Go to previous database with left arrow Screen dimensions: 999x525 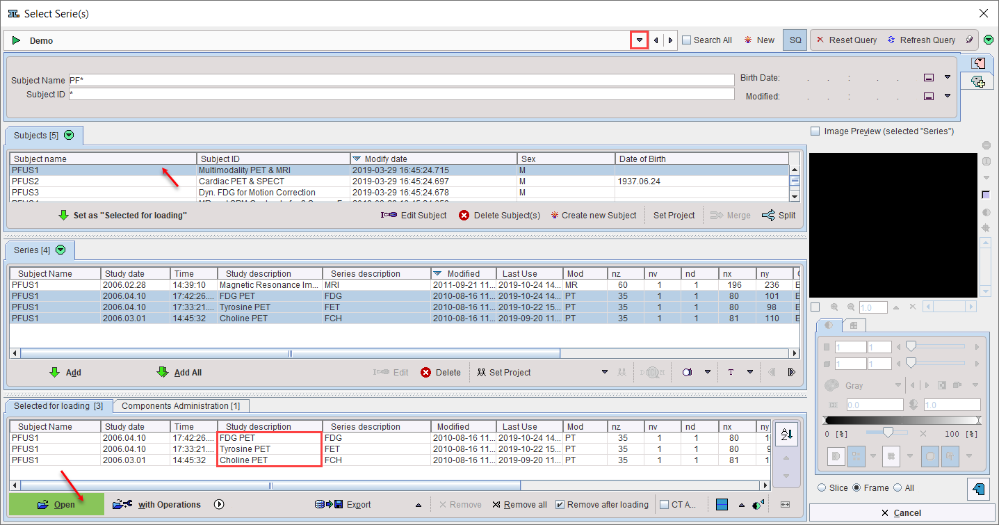coord(656,40)
